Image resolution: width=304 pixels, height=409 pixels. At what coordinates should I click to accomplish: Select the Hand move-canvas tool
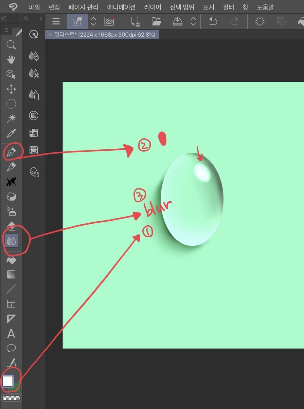pos(11,59)
